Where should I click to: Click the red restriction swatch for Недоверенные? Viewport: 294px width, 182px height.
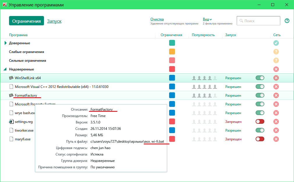(x=172, y=69)
